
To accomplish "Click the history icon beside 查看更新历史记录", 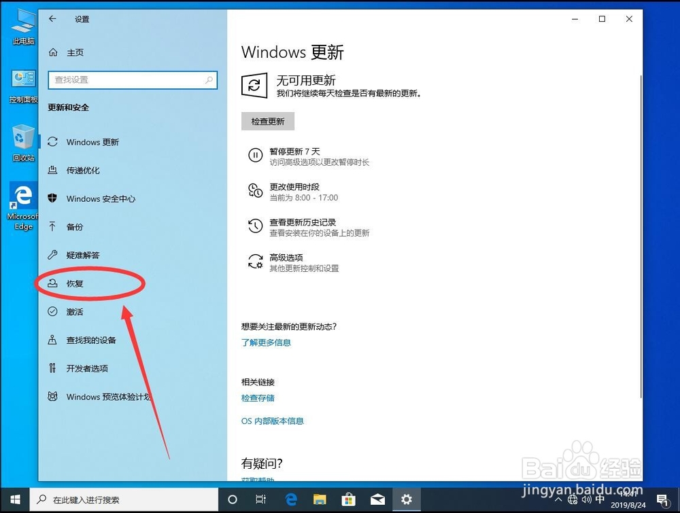I will pos(255,226).
